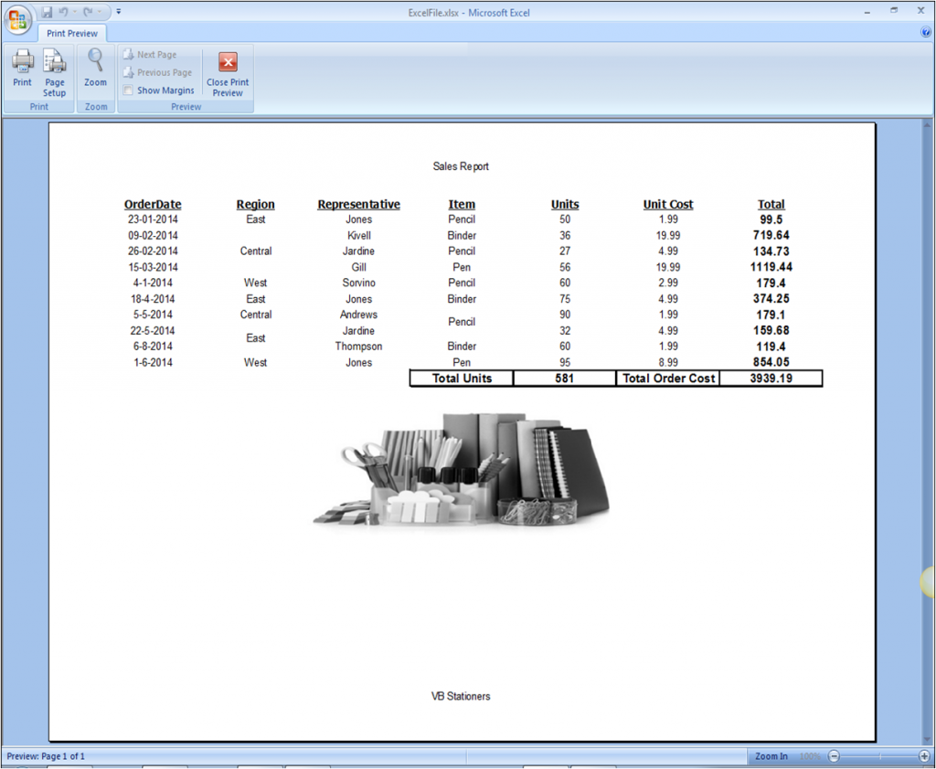The image size is (936, 769).
Task: Click the zoom in plus button
Action: 924,756
